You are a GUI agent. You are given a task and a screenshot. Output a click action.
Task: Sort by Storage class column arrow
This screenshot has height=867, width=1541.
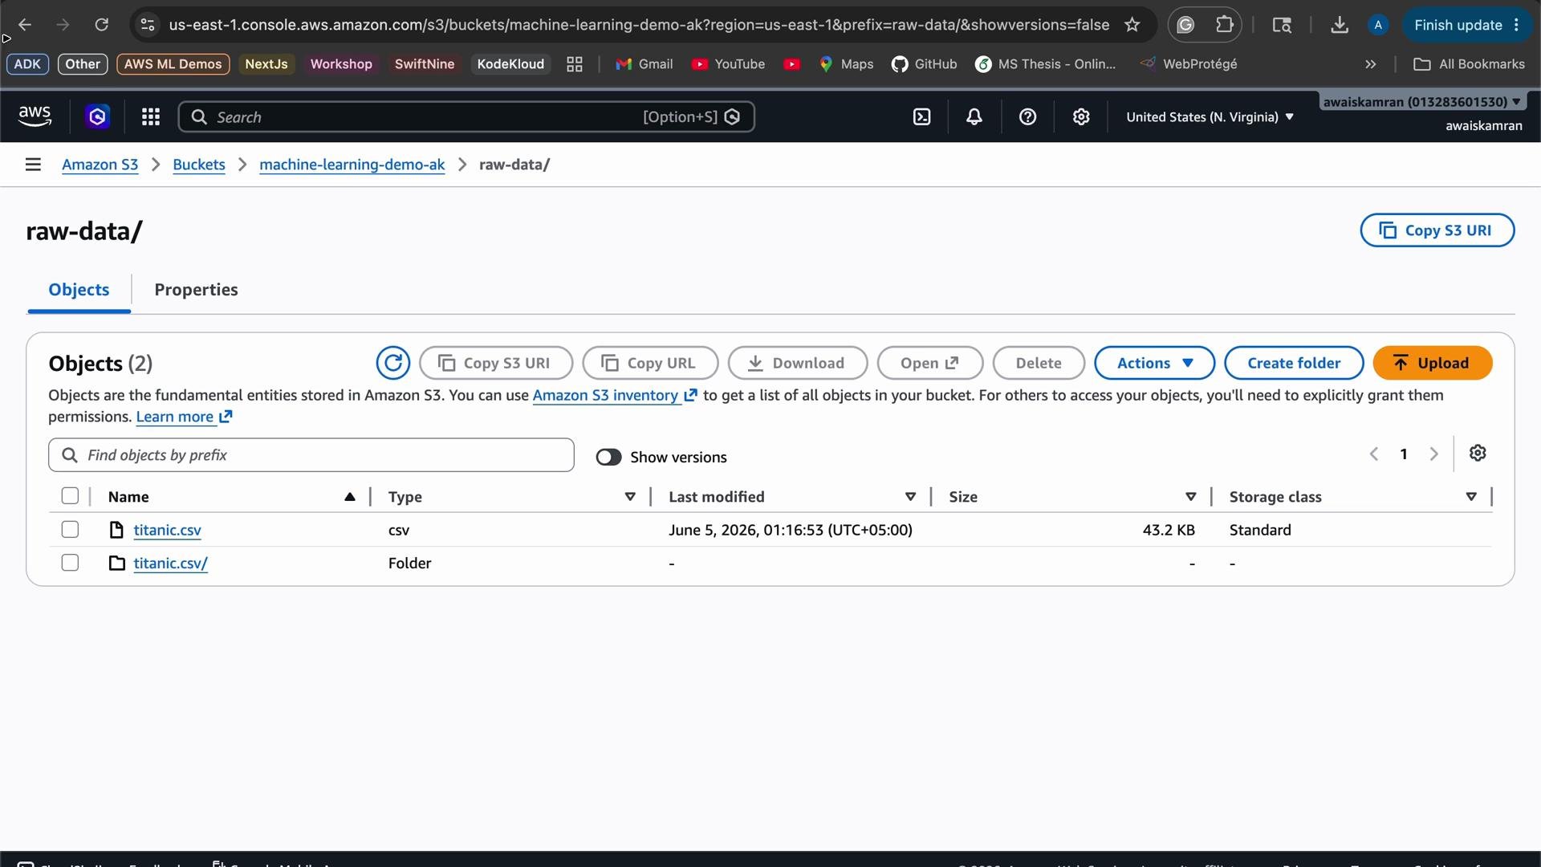1471,497
